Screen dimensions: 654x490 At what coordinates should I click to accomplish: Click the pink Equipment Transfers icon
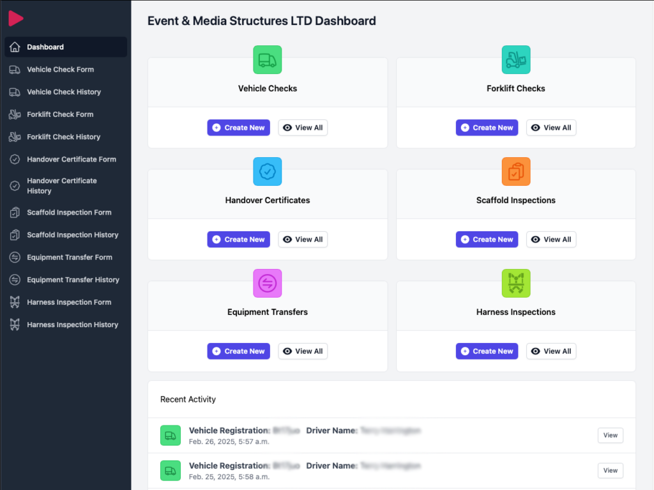(267, 284)
